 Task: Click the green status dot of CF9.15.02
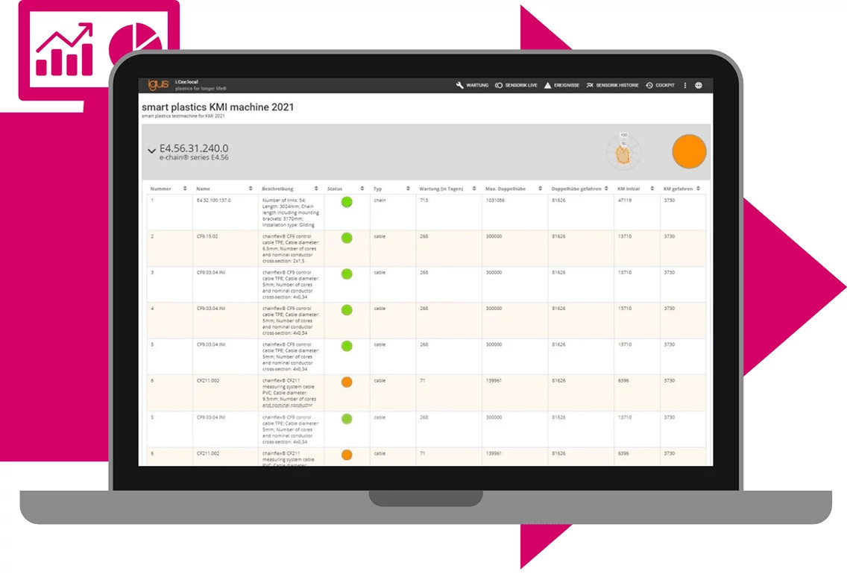[x=346, y=238]
